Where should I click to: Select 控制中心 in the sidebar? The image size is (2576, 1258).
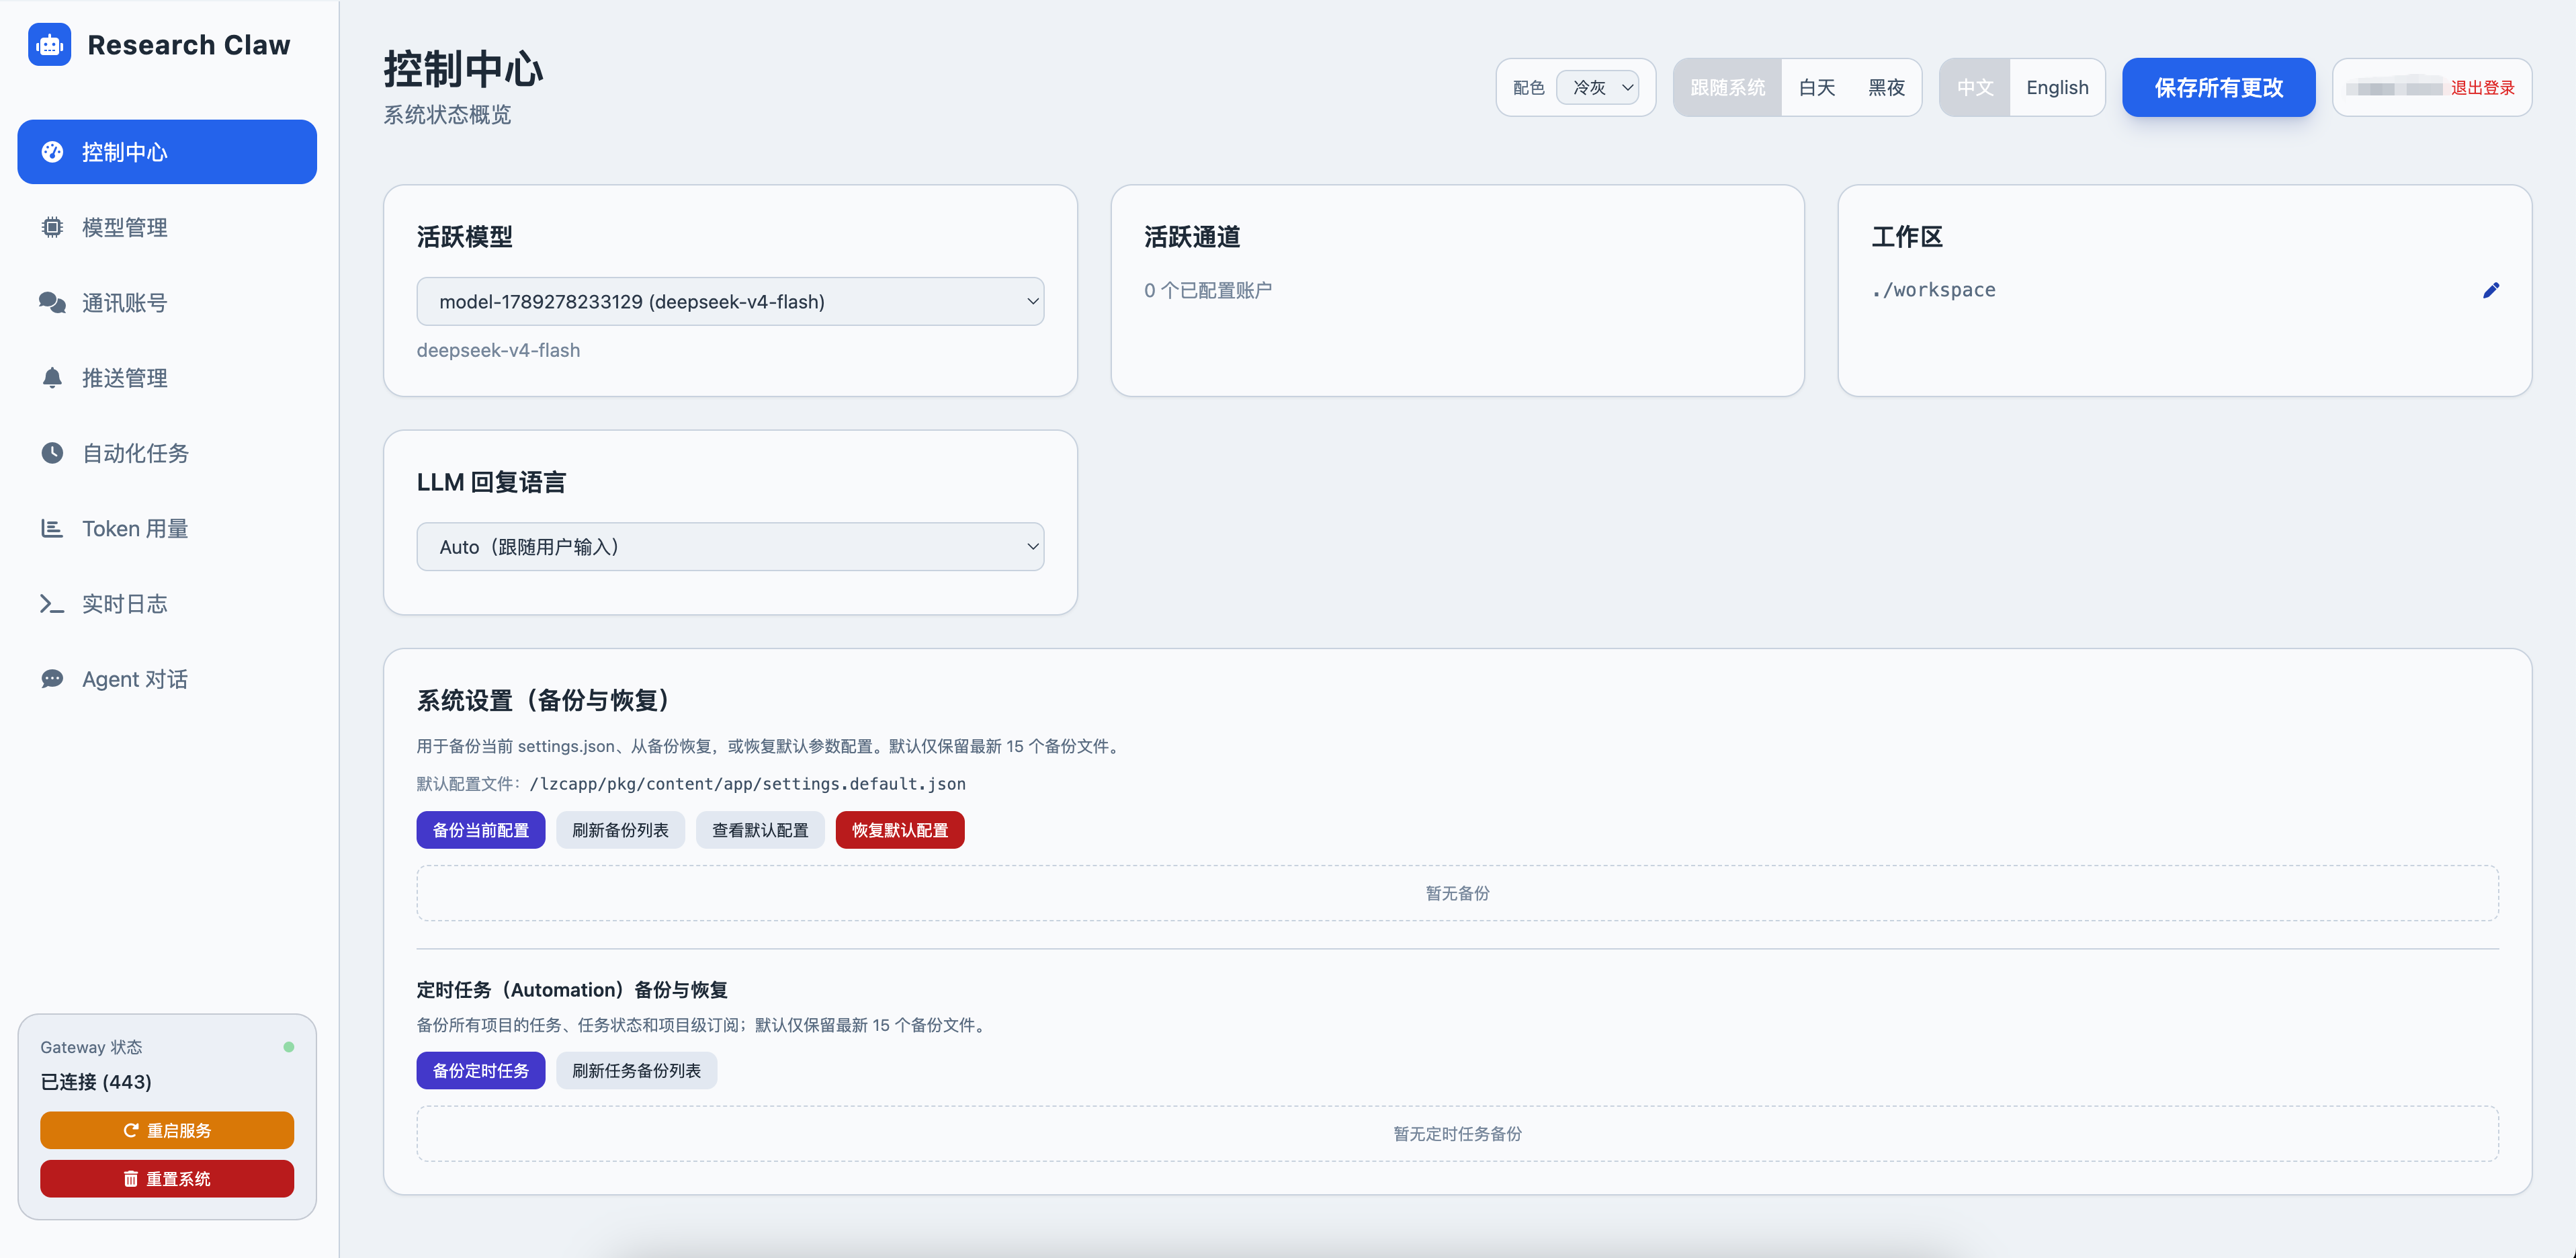click(x=167, y=152)
